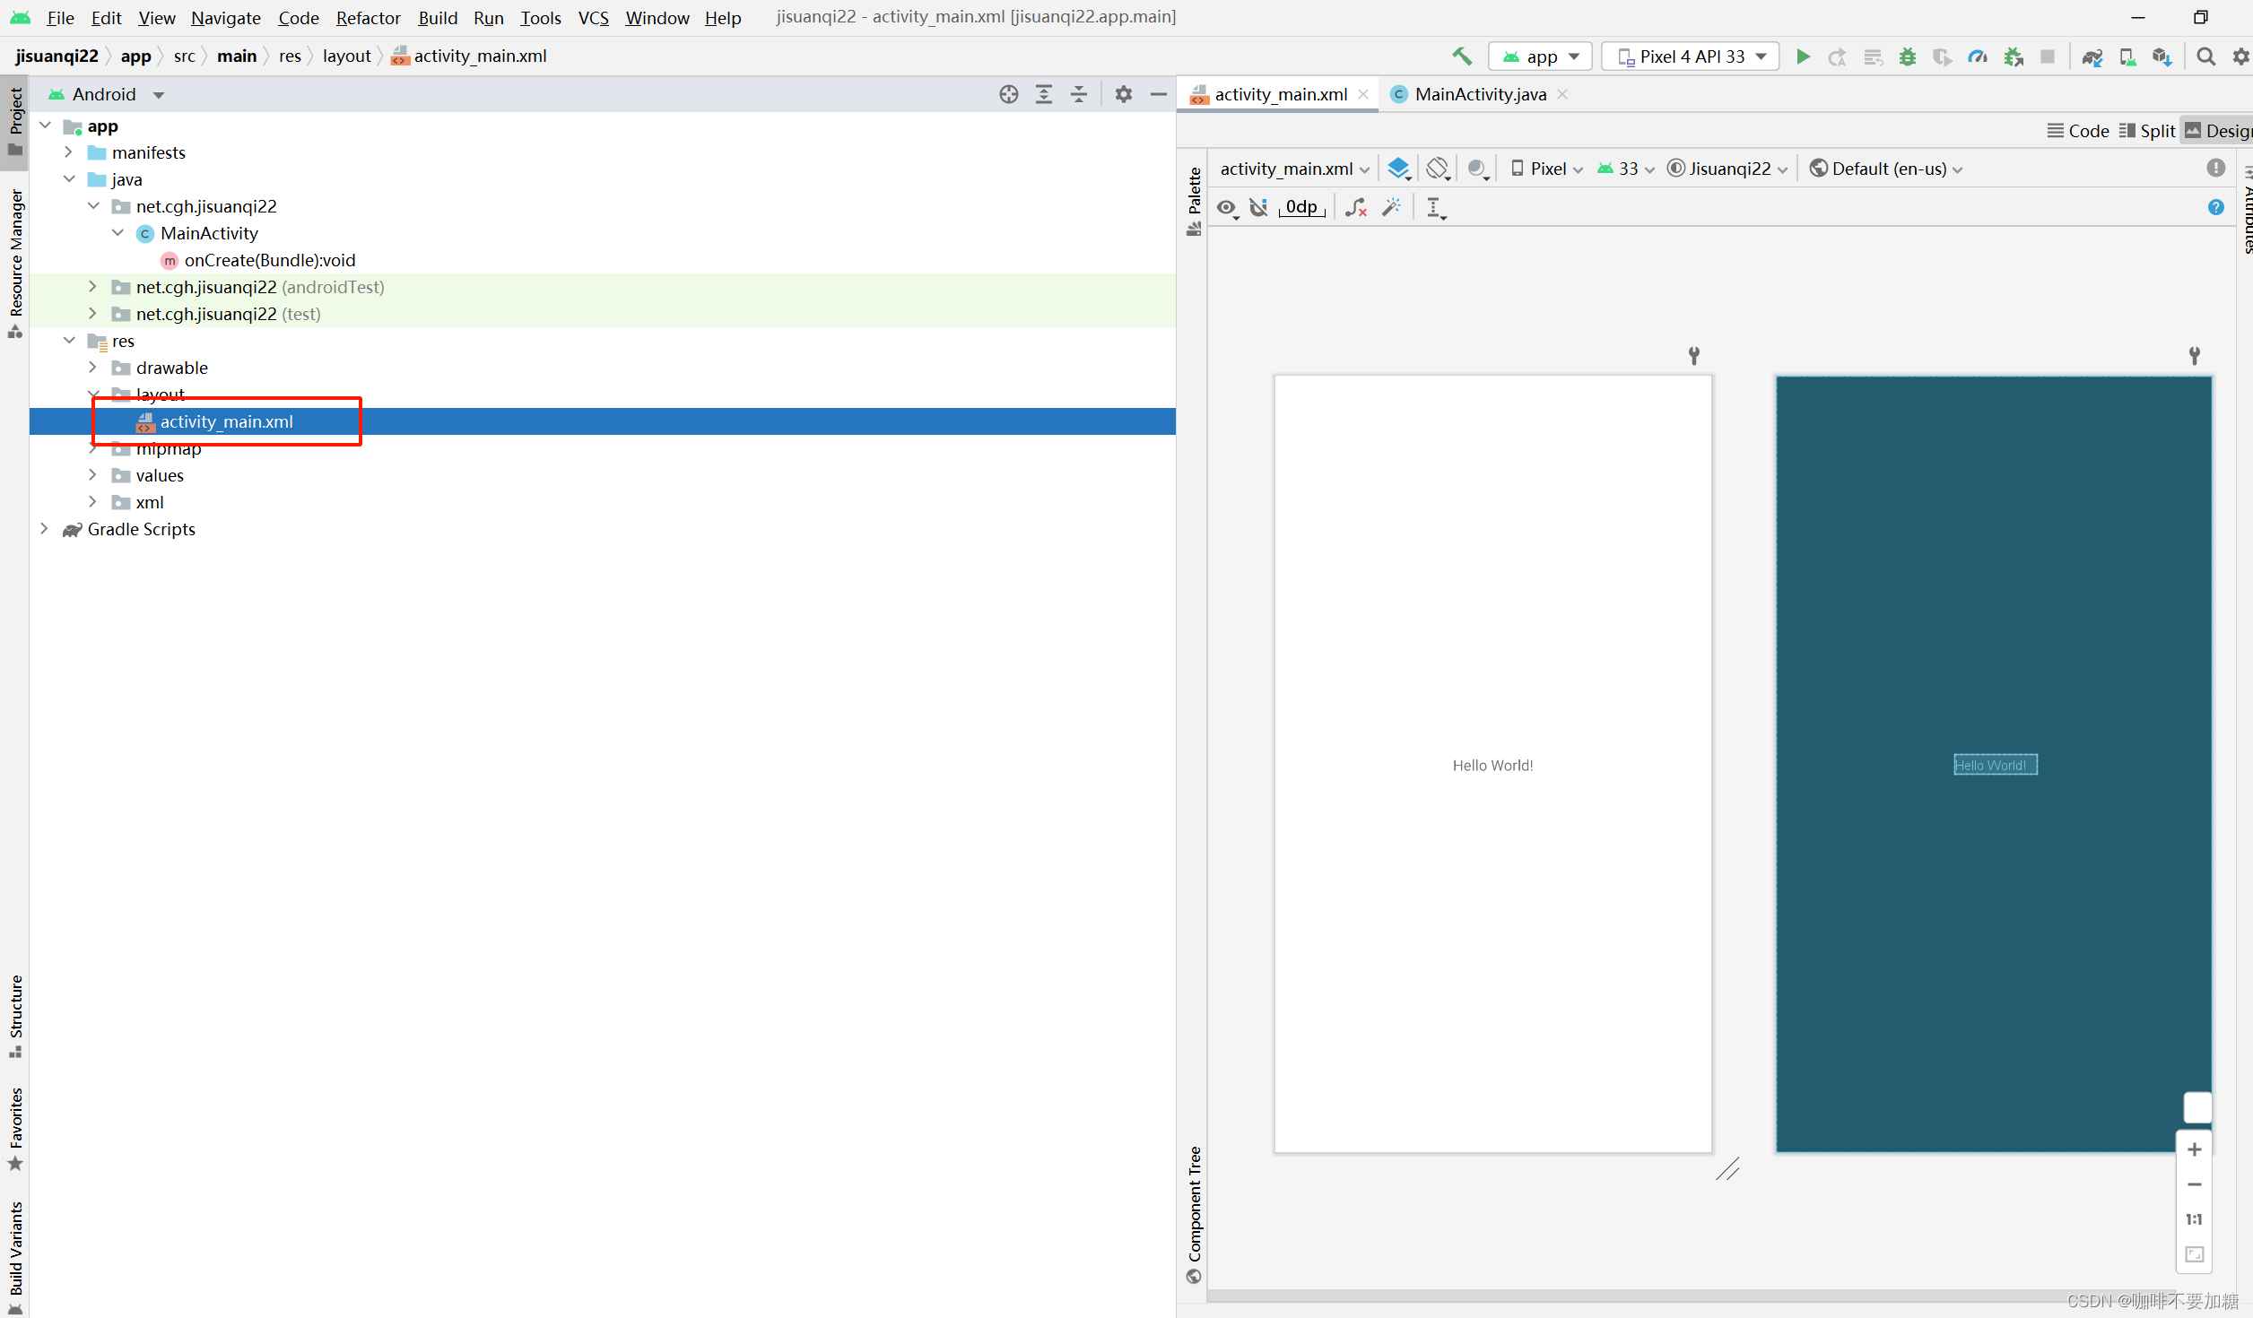Switch editor to Design view mode
The image size is (2253, 1318).
point(2218,131)
